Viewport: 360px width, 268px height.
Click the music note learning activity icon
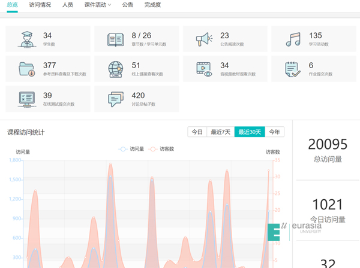pos(293,39)
